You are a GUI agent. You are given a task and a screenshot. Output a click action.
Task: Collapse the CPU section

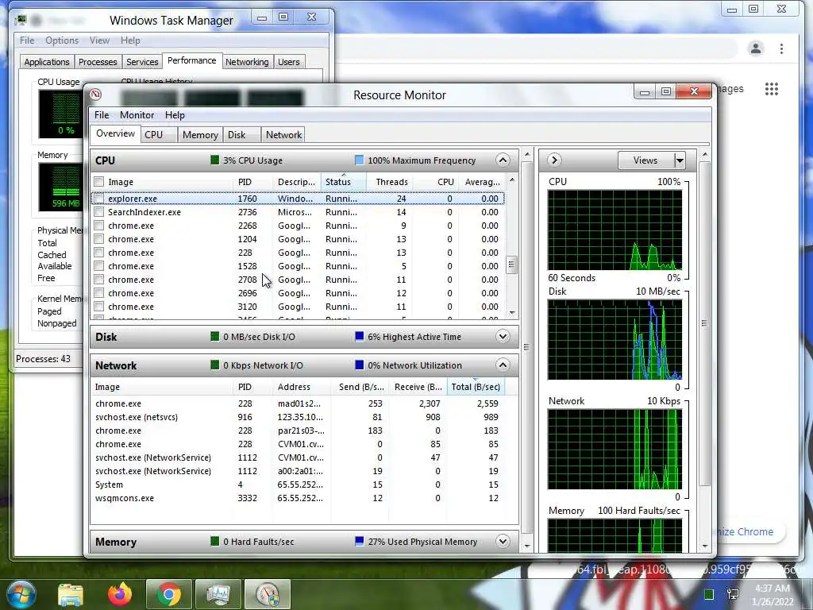click(503, 160)
